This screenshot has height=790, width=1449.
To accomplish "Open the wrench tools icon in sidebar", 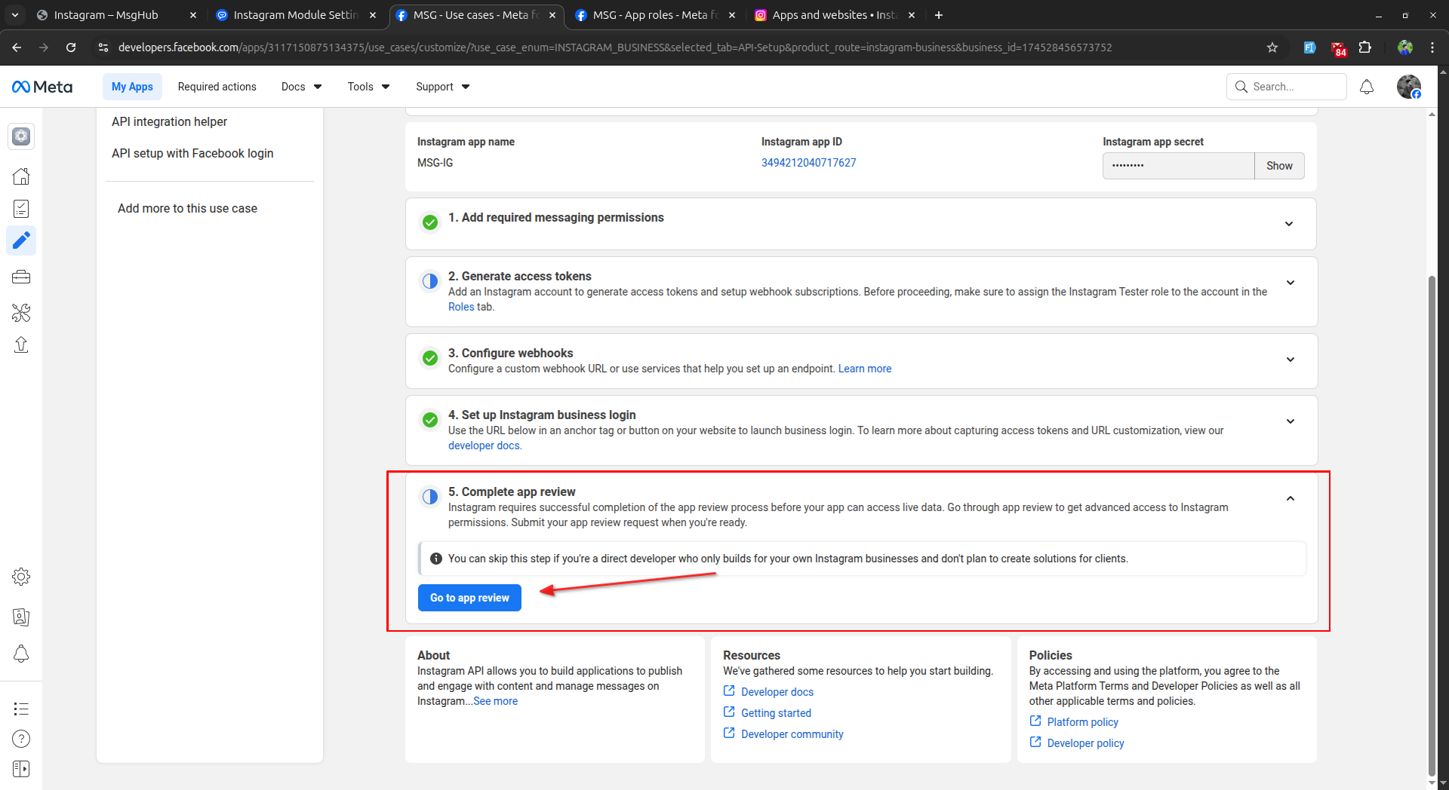I will point(21,312).
